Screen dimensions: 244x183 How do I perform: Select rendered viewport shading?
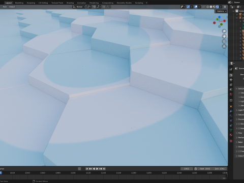218,7
